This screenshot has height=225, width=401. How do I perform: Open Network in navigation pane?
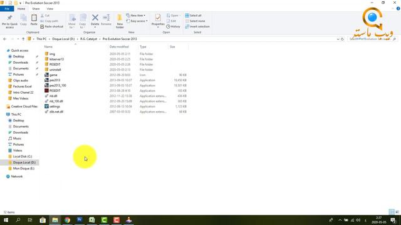pos(14,176)
